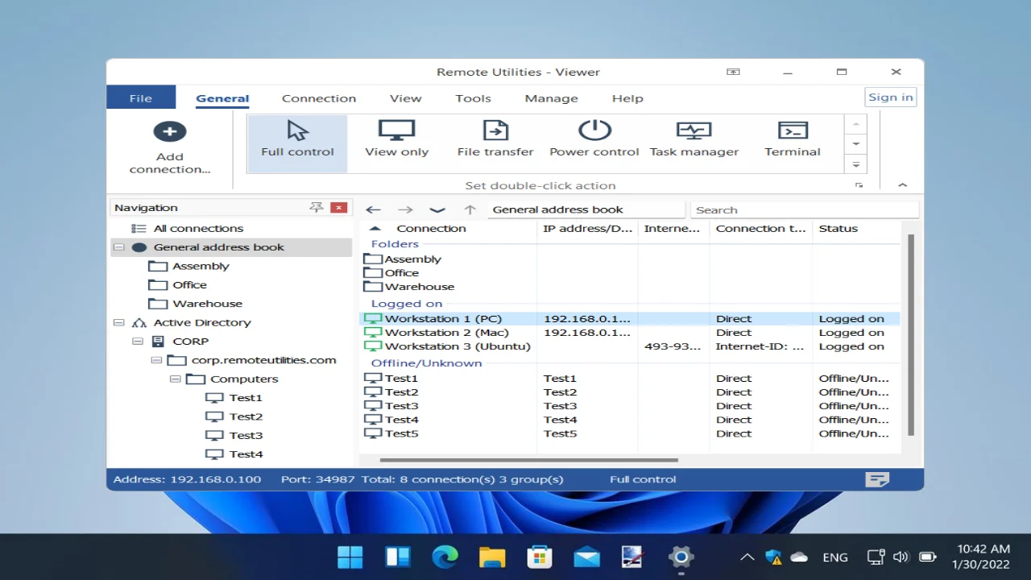Open Warehouse folder in connection list

click(x=408, y=287)
